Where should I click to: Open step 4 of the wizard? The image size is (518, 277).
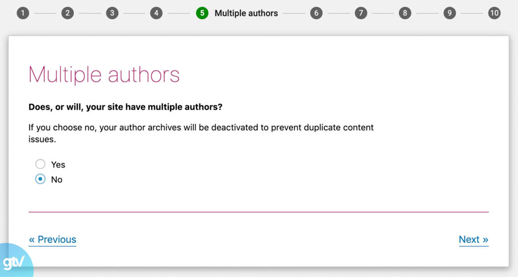(x=156, y=13)
